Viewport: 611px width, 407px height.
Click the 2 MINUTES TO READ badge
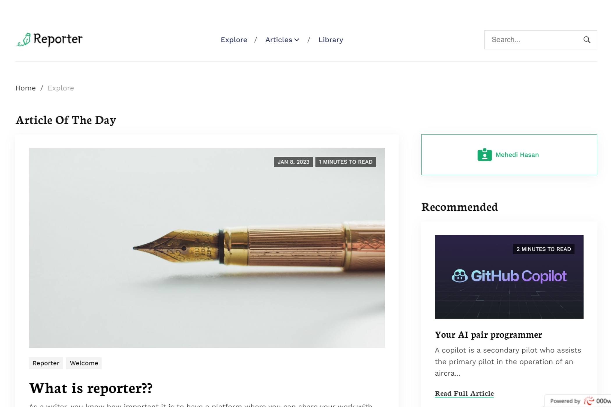[543, 249]
